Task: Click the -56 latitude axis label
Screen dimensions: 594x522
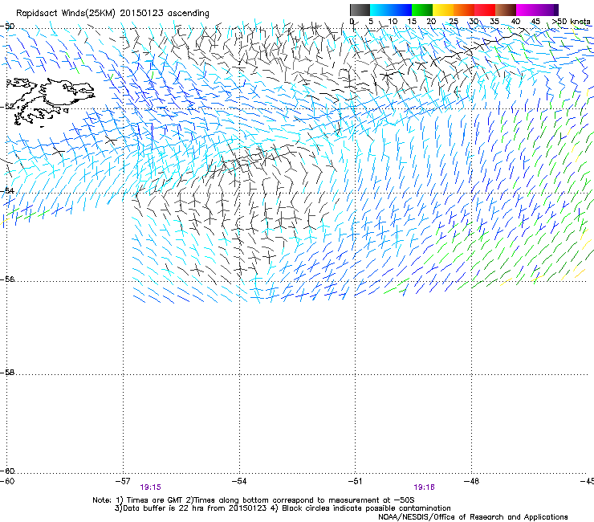Action: (x=7, y=279)
